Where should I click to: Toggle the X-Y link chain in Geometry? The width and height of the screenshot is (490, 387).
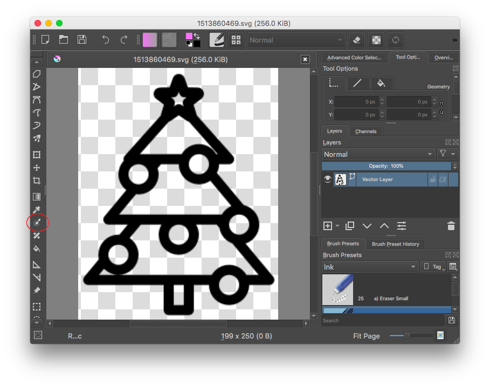[x=441, y=107]
